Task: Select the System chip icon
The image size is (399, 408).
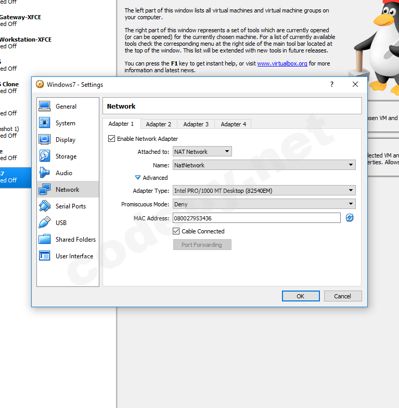Action: pos(45,123)
